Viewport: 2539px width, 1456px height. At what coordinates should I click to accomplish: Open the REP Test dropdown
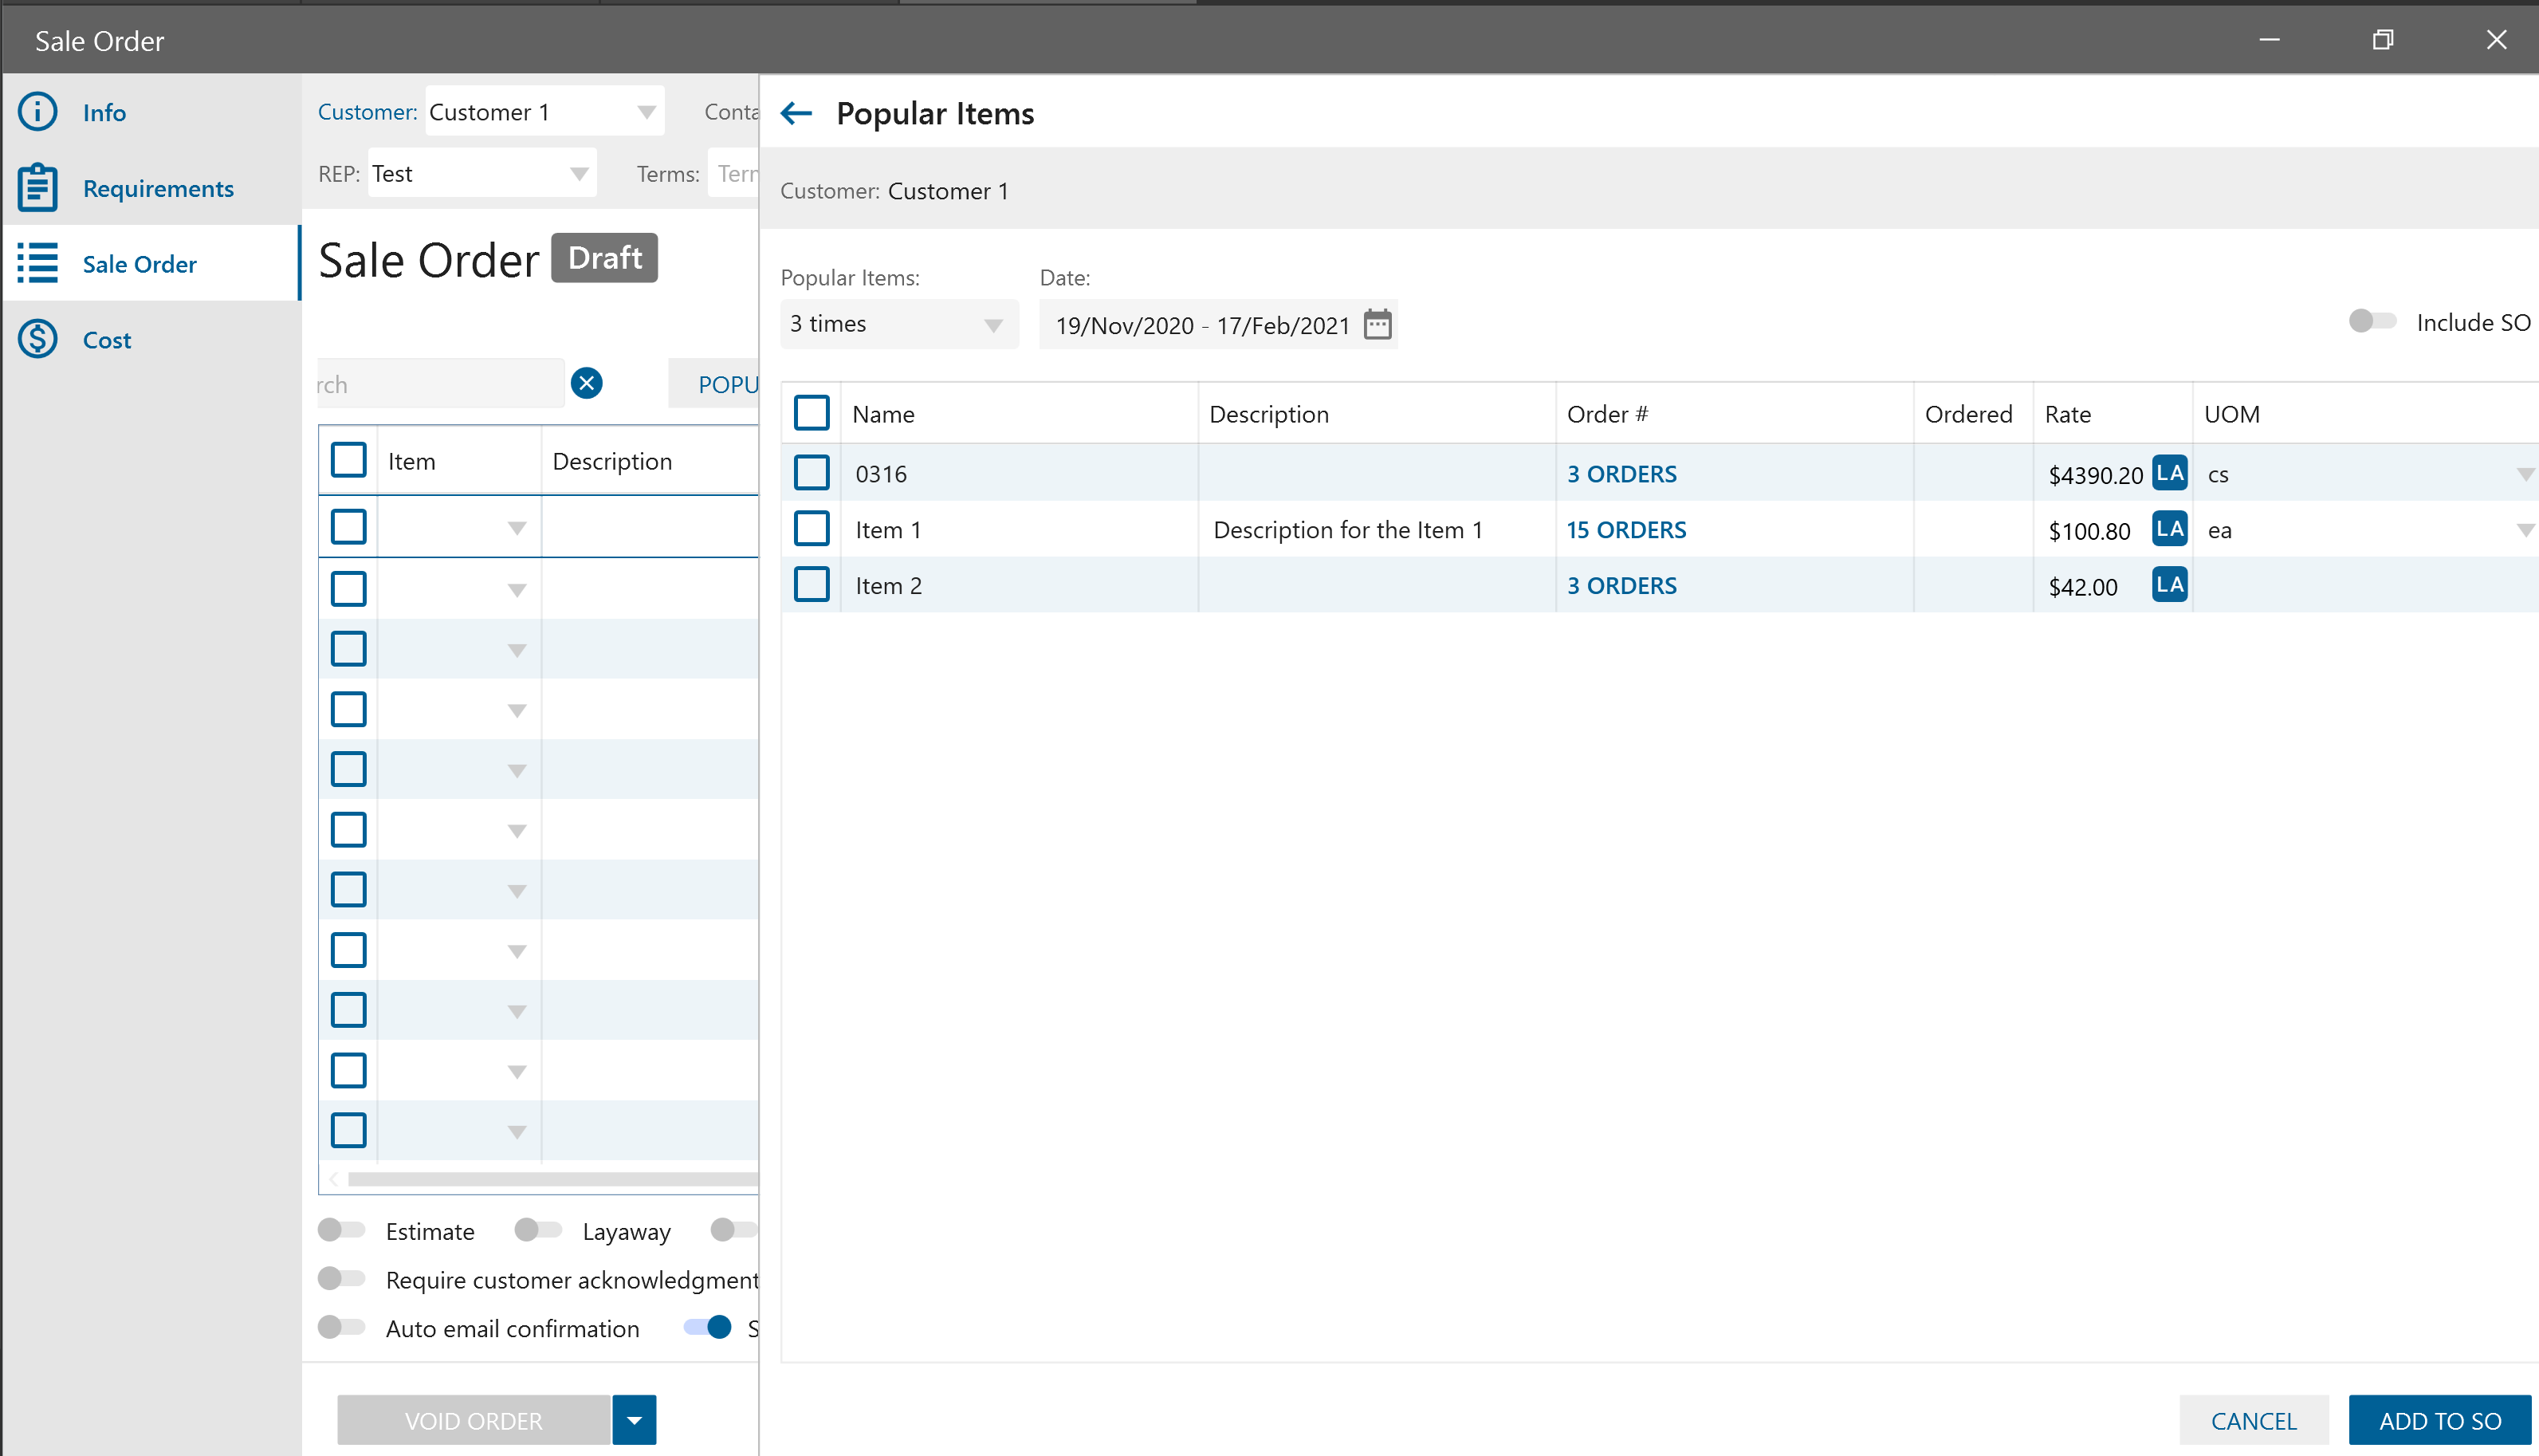tap(579, 174)
